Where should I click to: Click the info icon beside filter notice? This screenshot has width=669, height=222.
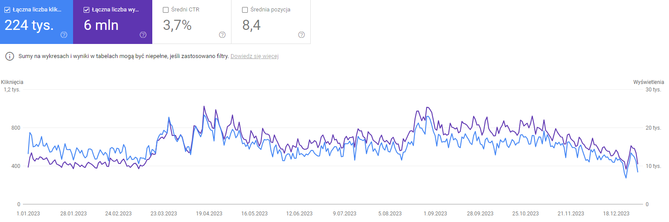click(x=10, y=56)
